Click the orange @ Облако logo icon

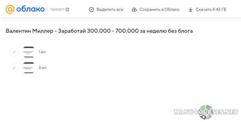(10, 9)
